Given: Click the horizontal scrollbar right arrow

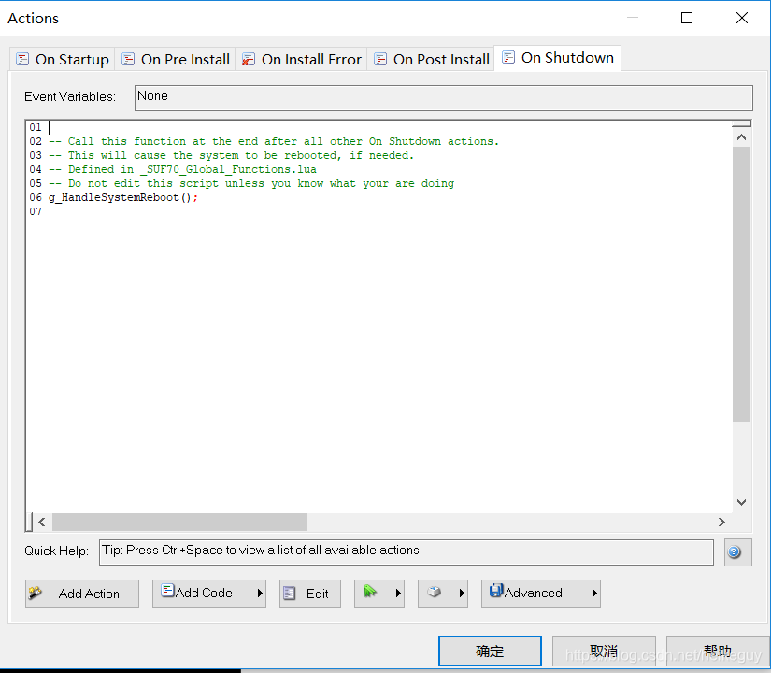Looking at the screenshot, I should 721,522.
